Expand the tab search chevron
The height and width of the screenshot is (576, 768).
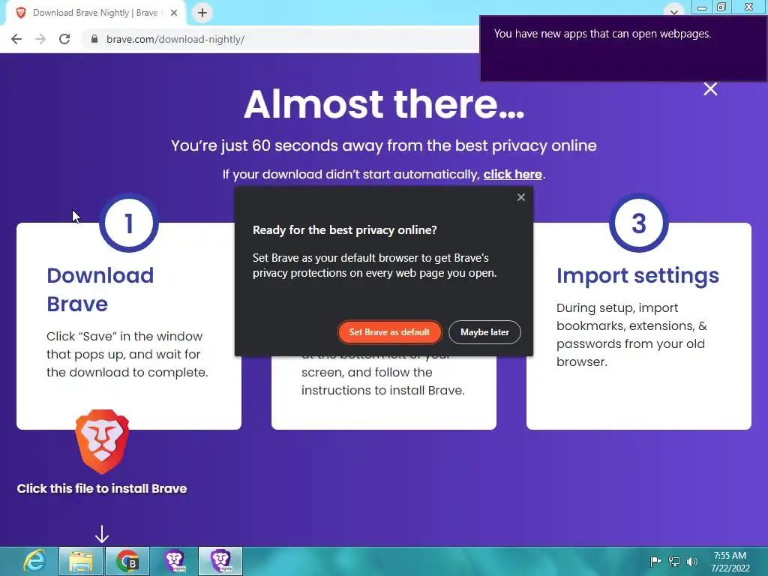coord(674,10)
